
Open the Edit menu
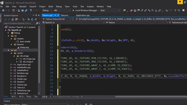(7, 6)
